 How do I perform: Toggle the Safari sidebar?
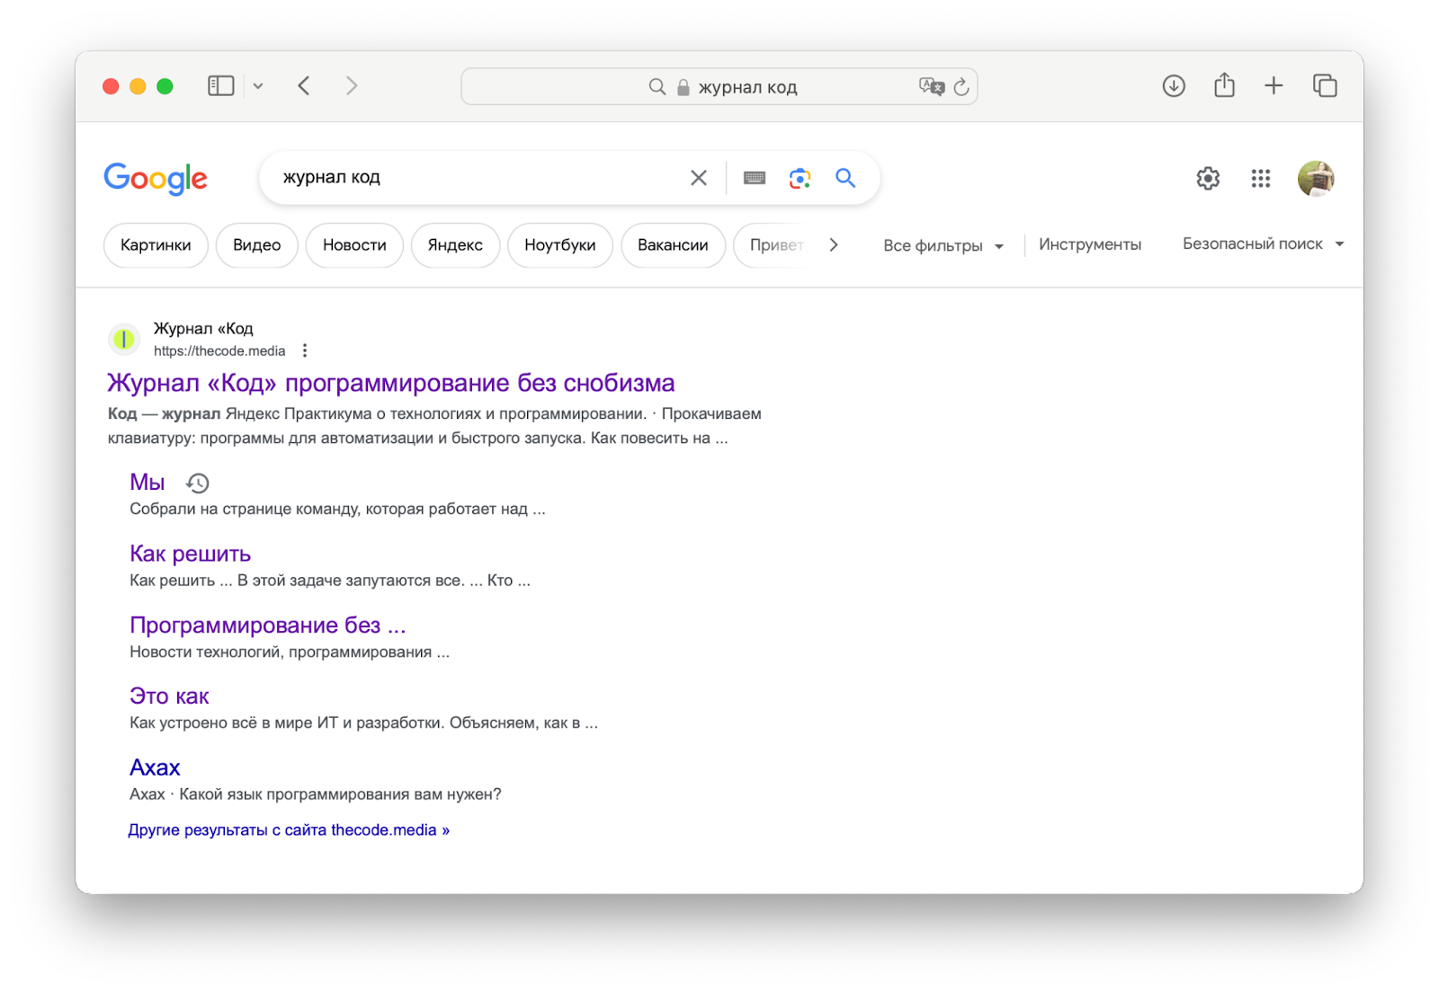point(220,86)
